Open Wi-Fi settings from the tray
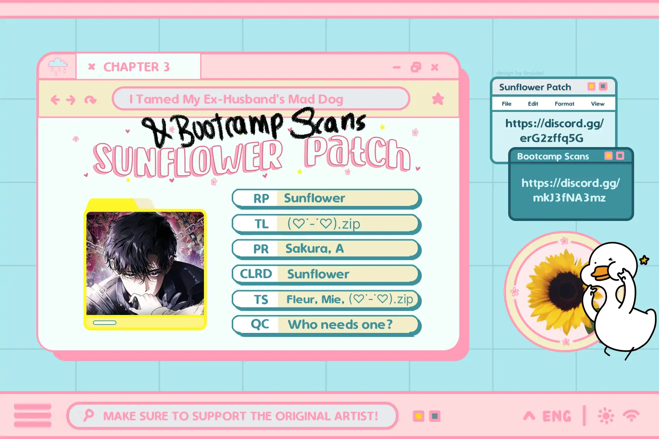 coord(632,416)
